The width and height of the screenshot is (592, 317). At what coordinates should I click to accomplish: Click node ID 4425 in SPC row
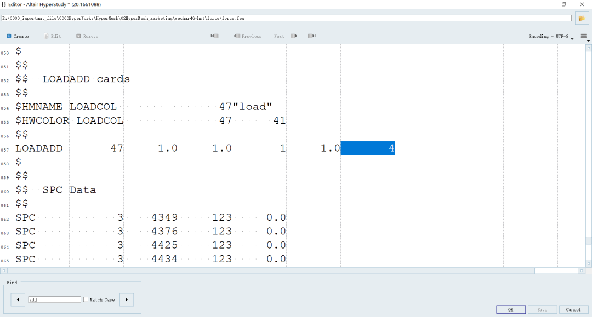(x=164, y=245)
